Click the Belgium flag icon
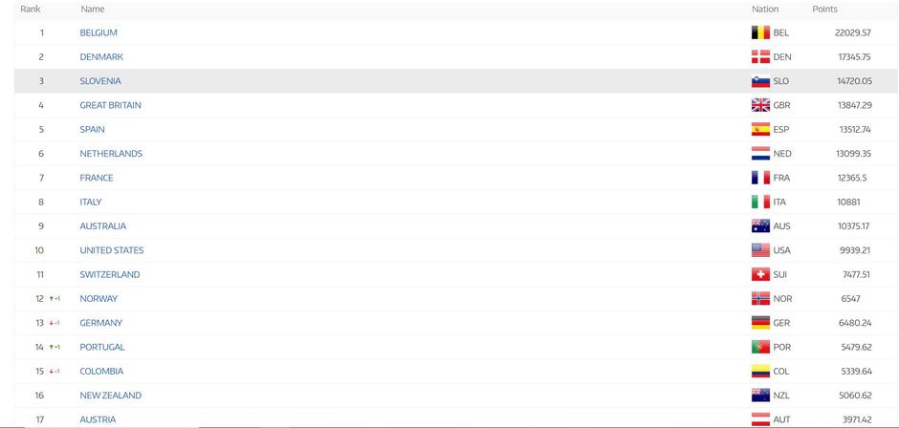 coord(760,32)
